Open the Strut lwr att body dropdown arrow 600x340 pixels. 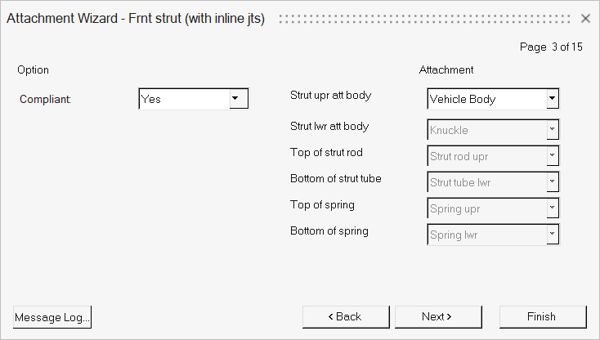click(553, 130)
